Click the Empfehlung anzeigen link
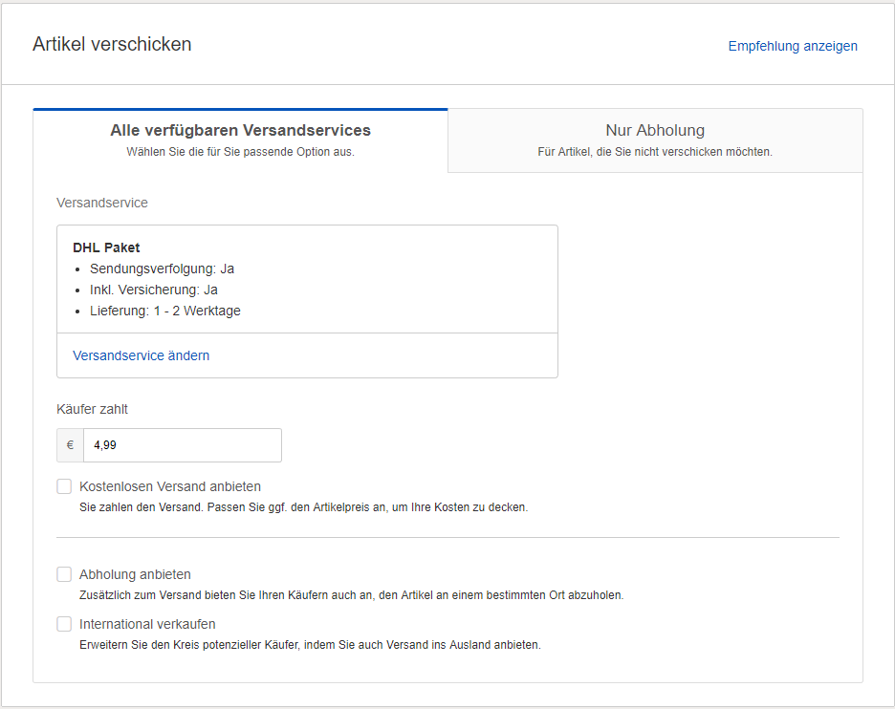The width and height of the screenshot is (895, 709). (x=793, y=46)
